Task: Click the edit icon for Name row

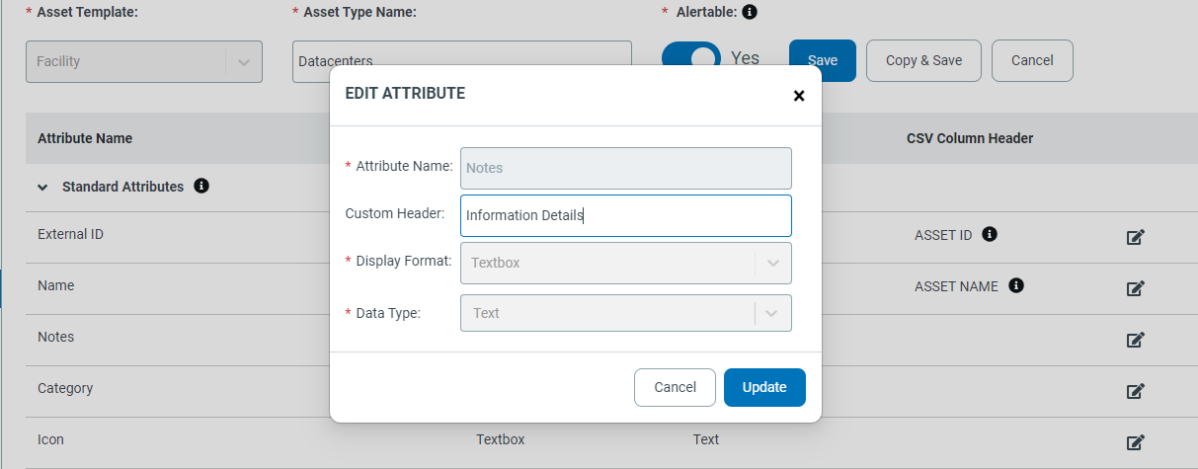Action: 1136,288
